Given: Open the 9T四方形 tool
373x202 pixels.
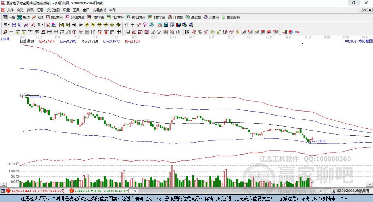Looking at the screenshot, I should click(x=136, y=18).
